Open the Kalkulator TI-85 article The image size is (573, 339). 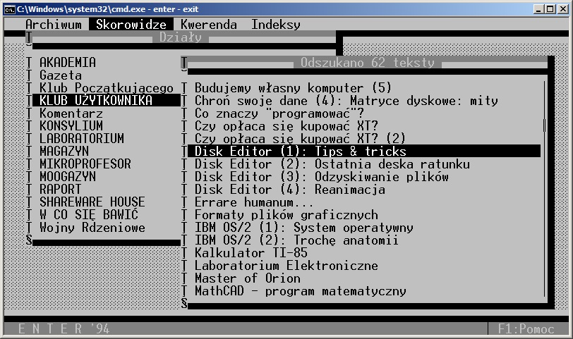pos(251,253)
